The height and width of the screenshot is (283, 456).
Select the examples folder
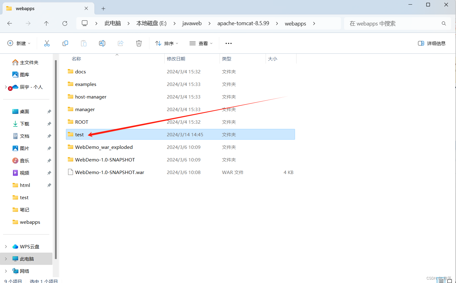tap(180, 84)
